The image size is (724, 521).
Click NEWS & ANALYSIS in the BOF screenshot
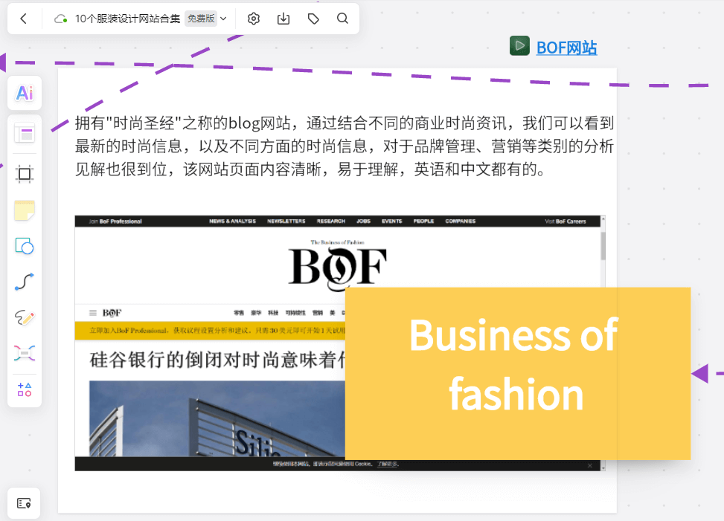pyautogui.click(x=232, y=221)
